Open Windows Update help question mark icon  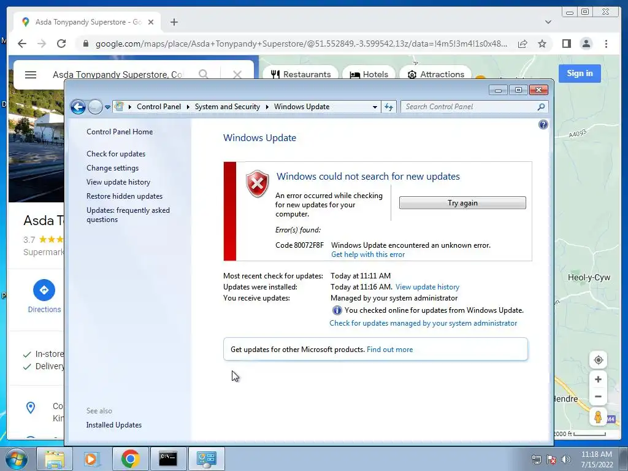click(543, 124)
